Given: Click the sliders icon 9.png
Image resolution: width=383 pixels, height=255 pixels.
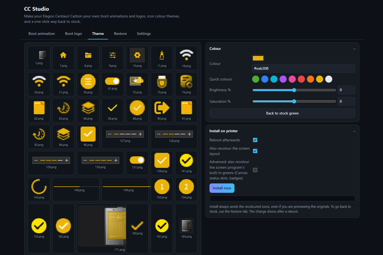Looking at the screenshot, I should (x=113, y=58).
